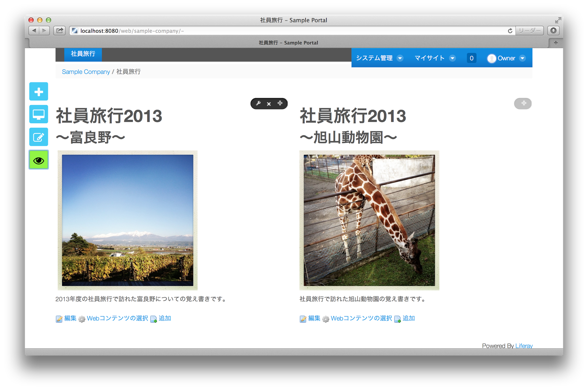588x390 pixels.
Task: Toggle edit controls with the eye icon
Action: 39,160
